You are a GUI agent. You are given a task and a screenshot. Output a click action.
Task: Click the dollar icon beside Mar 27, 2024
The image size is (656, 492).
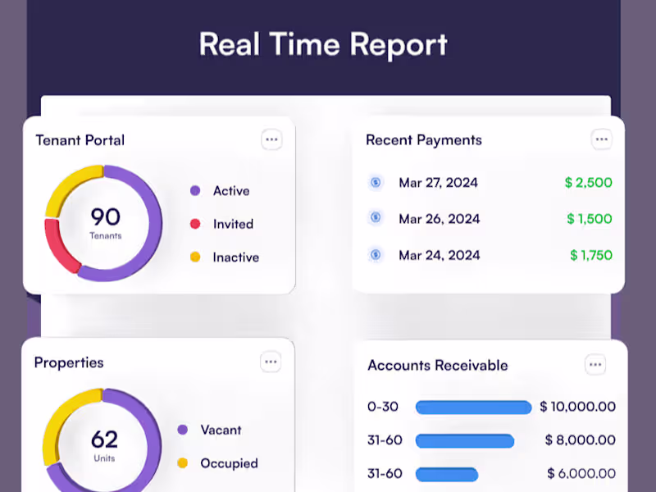[376, 182]
